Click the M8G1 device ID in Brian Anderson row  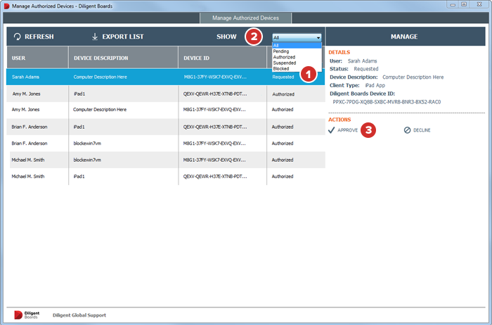tap(214, 144)
